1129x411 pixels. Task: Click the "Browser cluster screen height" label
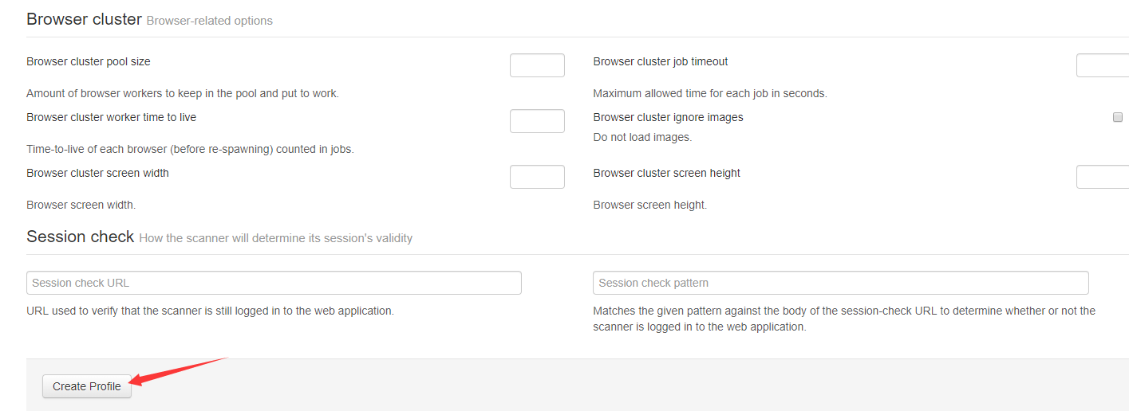(x=667, y=173)
